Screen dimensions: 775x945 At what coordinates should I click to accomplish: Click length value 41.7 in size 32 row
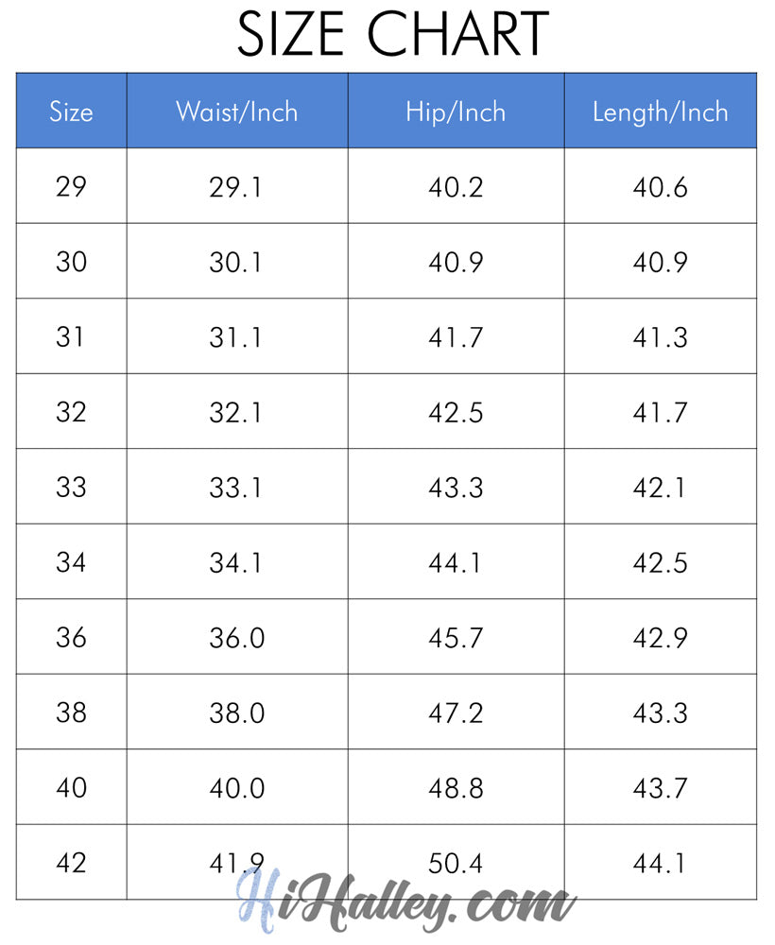pos(660,412)
